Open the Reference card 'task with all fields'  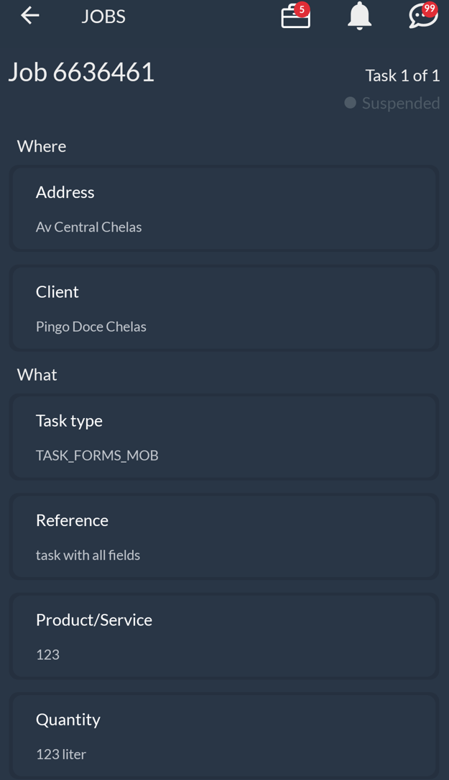tap(224, 536)
